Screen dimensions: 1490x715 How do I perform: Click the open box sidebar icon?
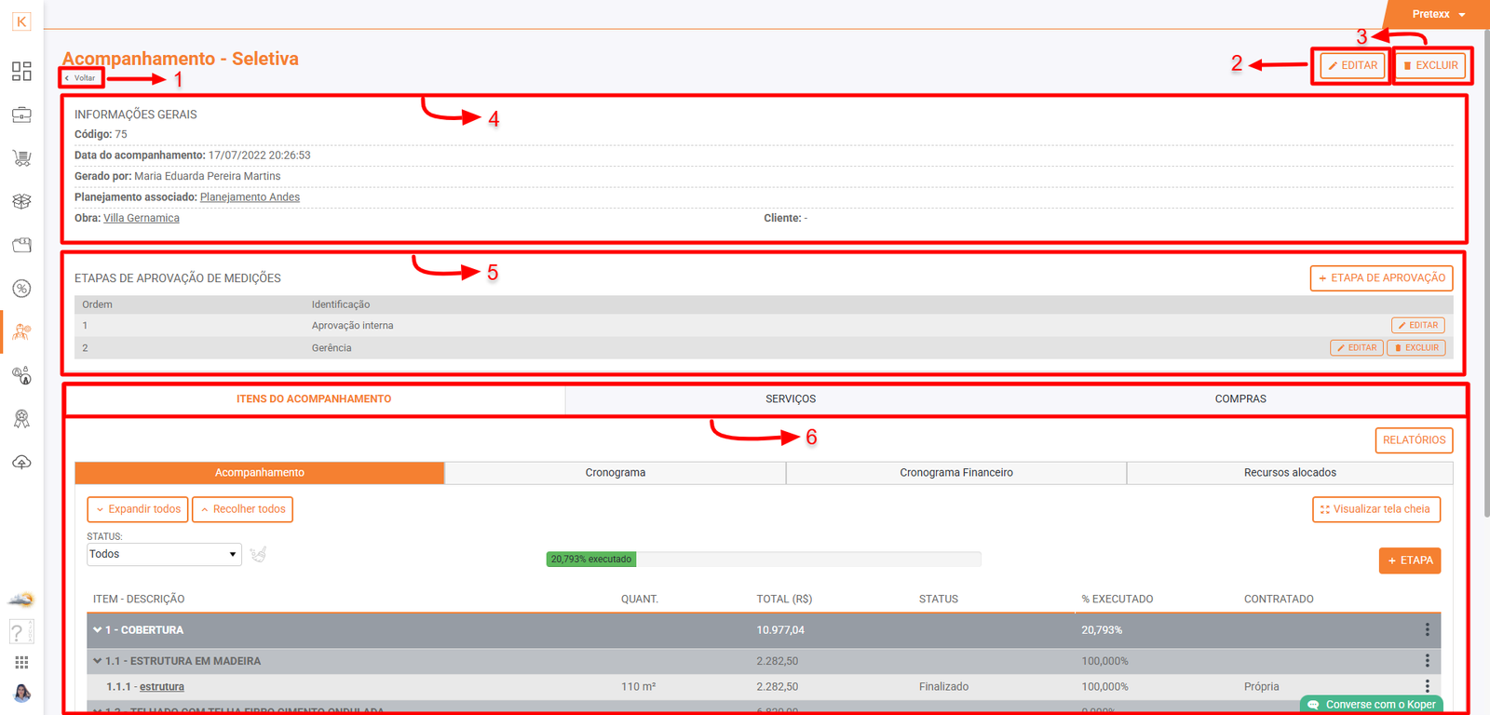click(x=21, y=245)
